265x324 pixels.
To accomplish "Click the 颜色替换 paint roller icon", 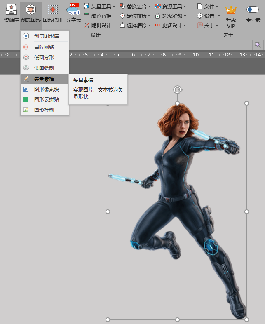I will (87, 16).
